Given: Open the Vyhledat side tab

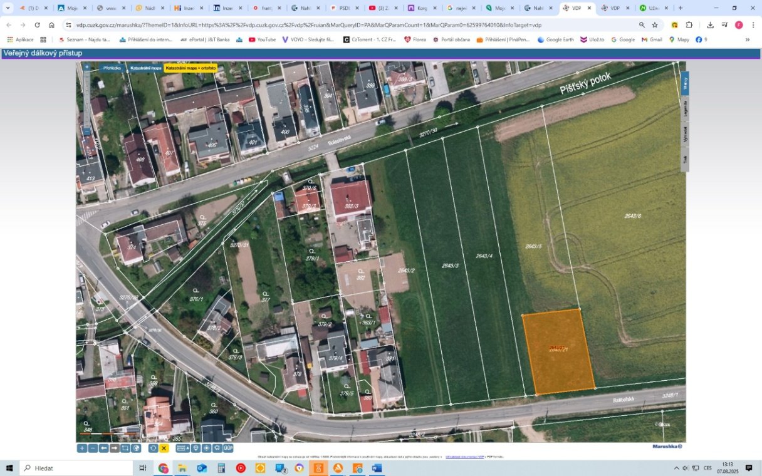Looking at the screenshot, I should click(x=685, y=135).
